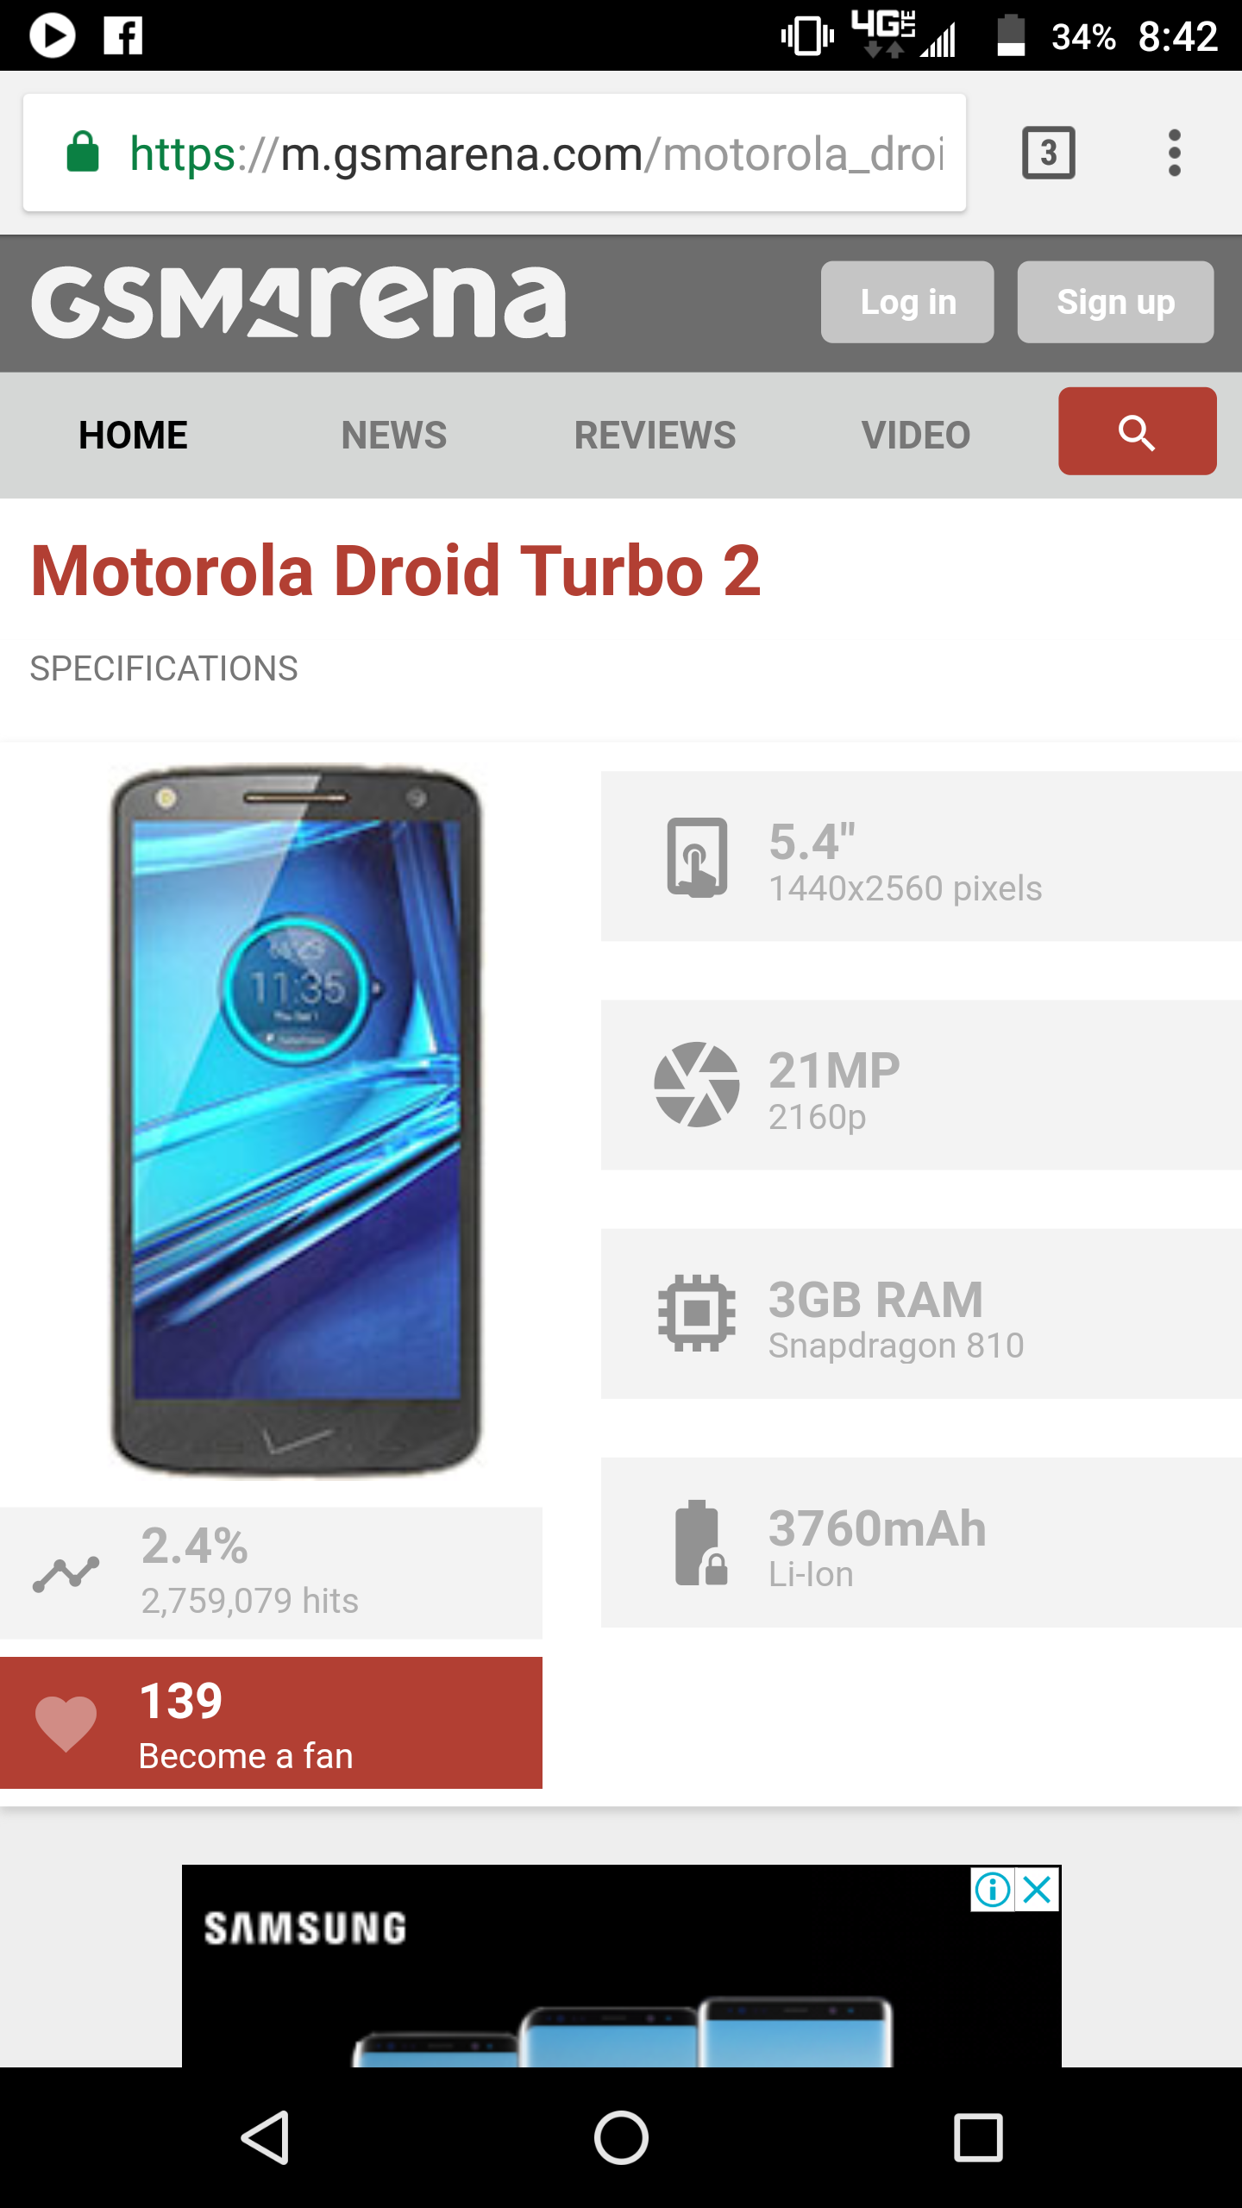Tap the Android back navigation button
The width and height of the screenshot is (1242, 2208).
pos(266,2137)
